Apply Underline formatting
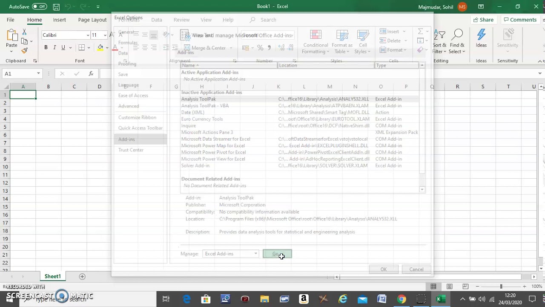Image resolution: width=545 pixels, height=307 pixels. coord(63,47)
